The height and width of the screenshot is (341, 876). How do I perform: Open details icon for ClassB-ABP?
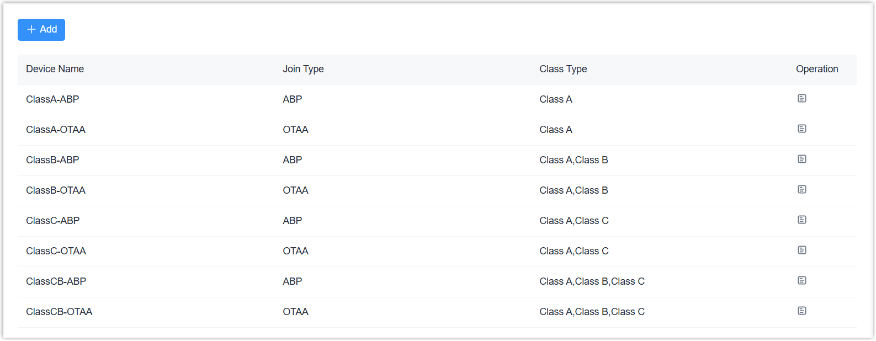pos(802,159)
